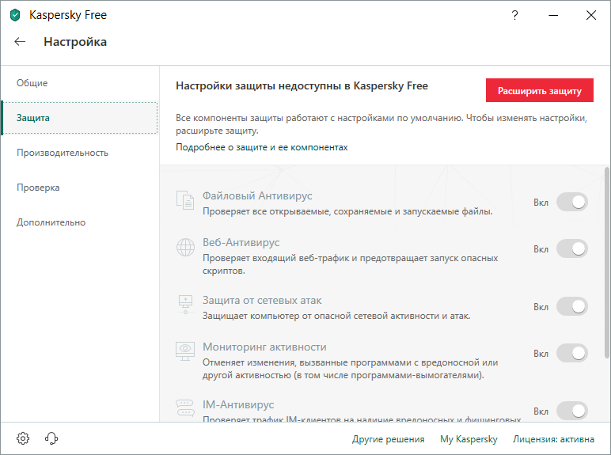
Task: Select the Общие settings tab
Action: point(32,83)
